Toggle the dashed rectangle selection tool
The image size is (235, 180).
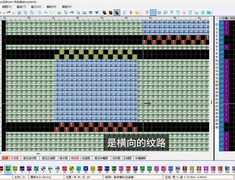point(52,13)
